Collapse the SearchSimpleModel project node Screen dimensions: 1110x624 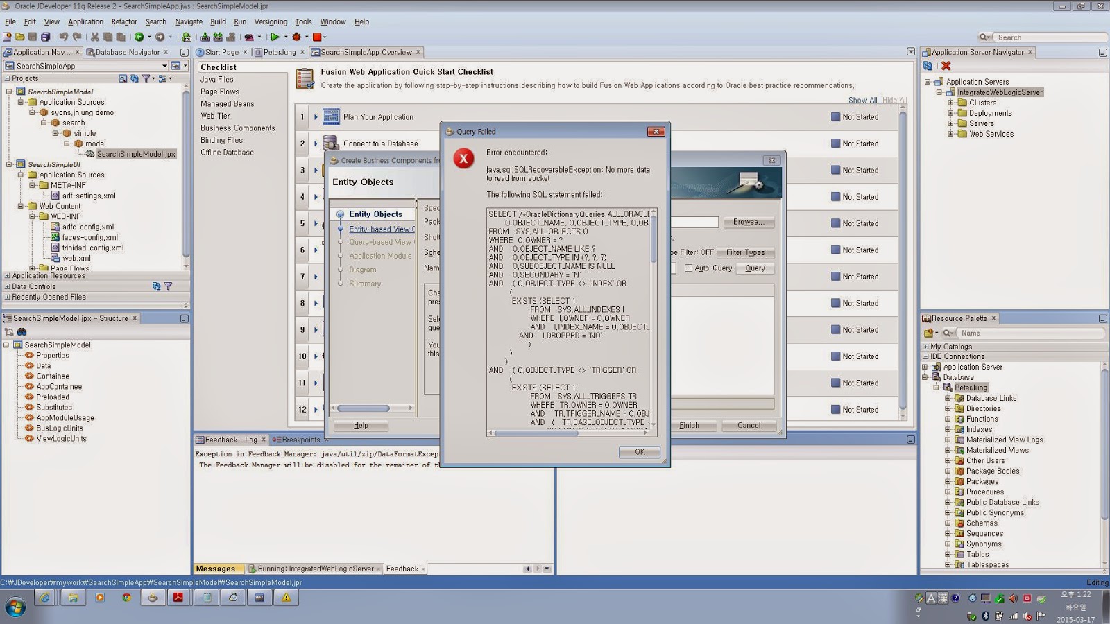pyautogui.click(x=9, y=92)
